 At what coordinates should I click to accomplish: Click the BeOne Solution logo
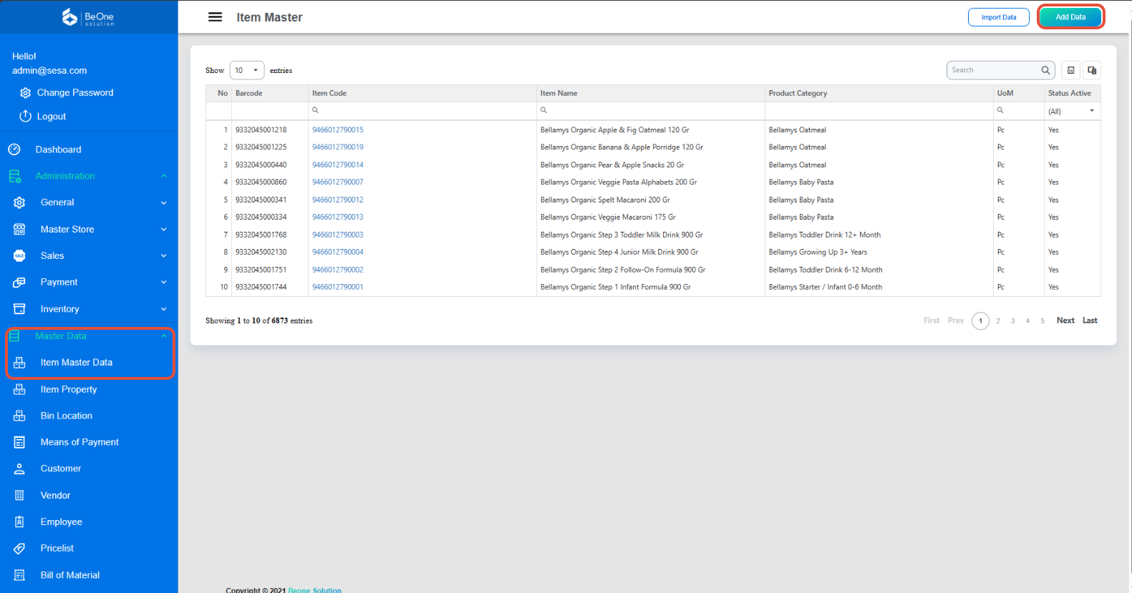tap(88, 17)
